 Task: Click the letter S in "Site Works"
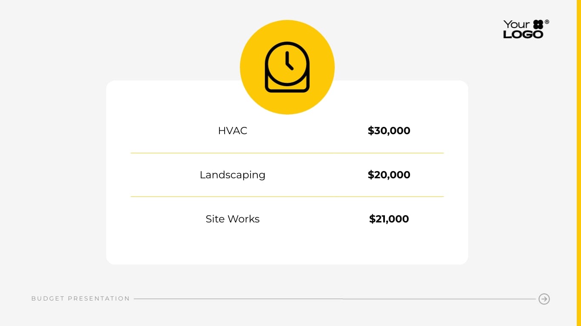tap(209, 219)
